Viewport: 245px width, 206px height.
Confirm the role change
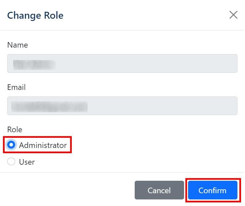[212, 190]
